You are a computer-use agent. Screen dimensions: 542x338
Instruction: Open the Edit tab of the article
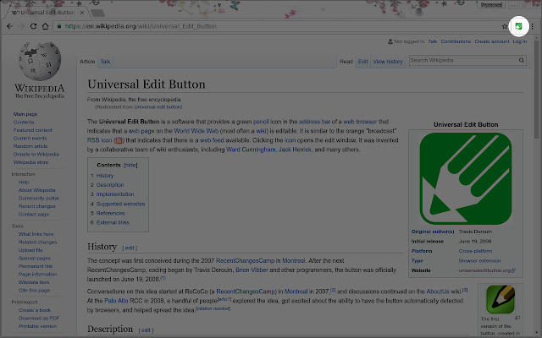tap(363, 62)
